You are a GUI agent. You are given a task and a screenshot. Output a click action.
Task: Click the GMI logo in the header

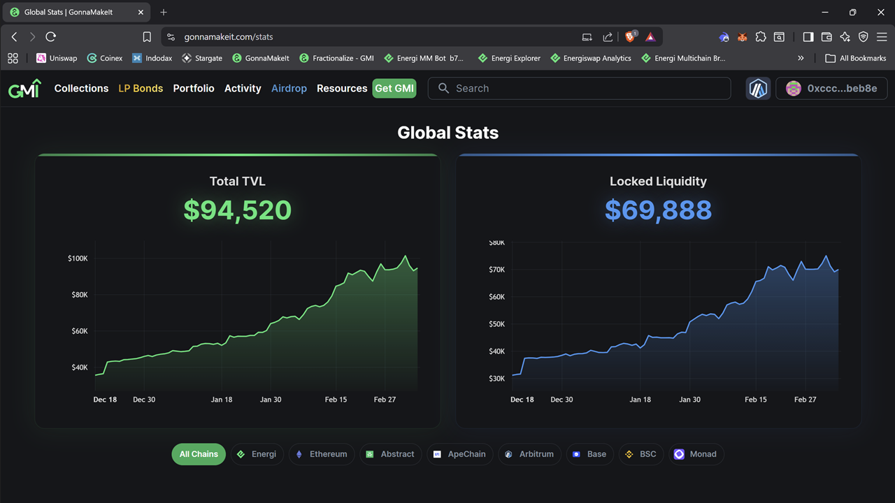24,89
